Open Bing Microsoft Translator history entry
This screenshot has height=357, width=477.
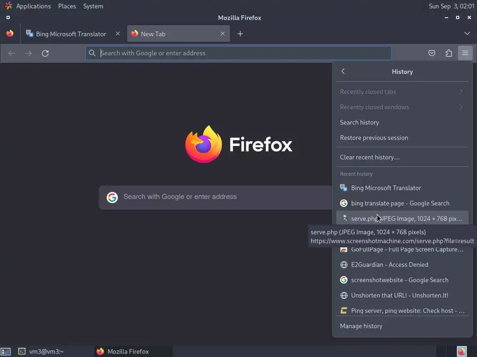click(x=402, y=188)
